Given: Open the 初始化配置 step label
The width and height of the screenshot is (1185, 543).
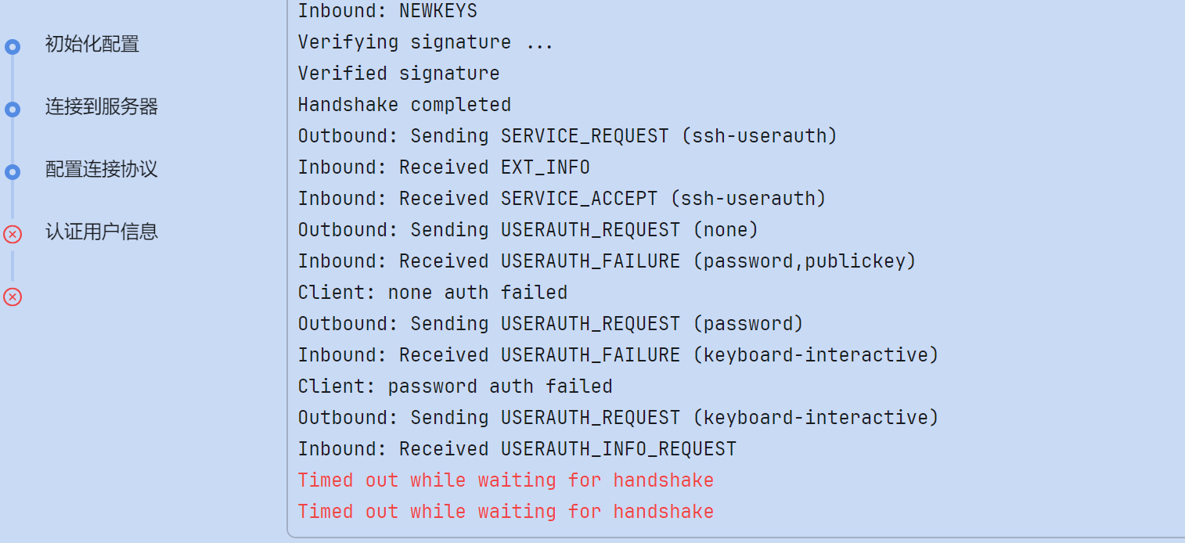Looking at the screenshot, I should point(92,44).
